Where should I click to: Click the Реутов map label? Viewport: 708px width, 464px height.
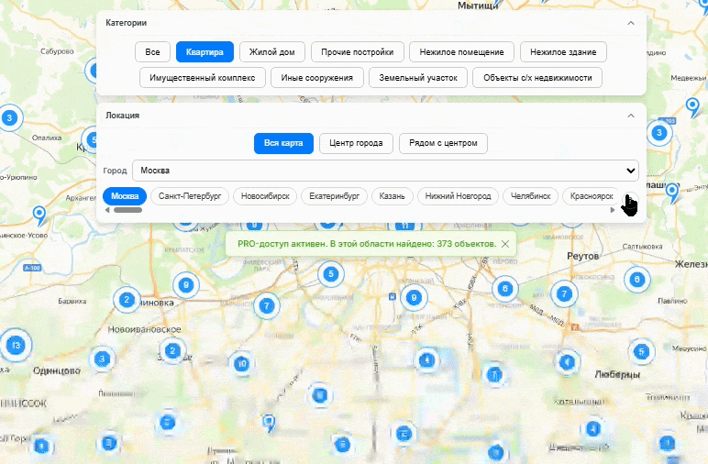(x=583, y=256)
